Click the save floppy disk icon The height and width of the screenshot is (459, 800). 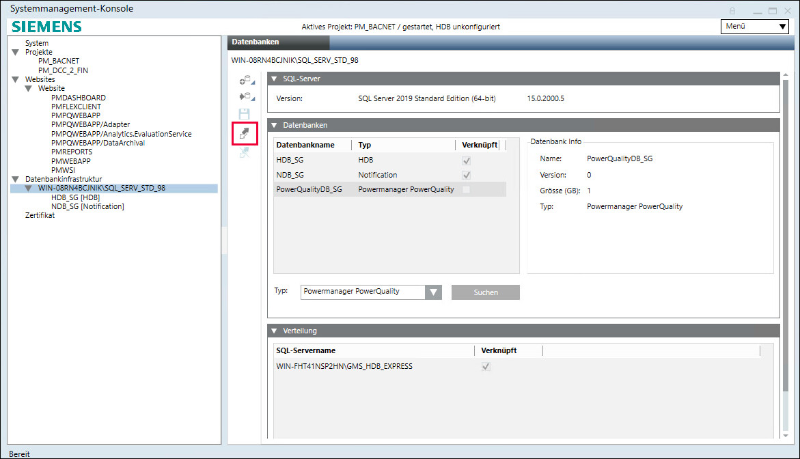244,114
